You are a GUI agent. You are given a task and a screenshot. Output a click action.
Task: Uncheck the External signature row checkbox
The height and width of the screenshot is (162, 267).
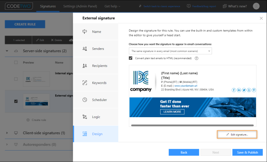point(16,102)
